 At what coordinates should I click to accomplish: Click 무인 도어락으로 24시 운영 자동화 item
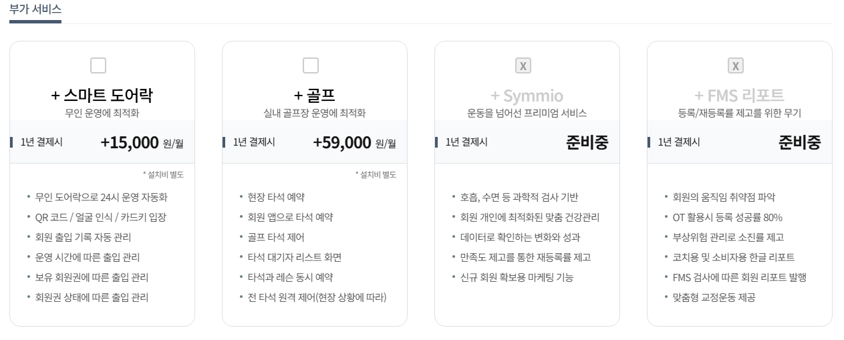tap(102, 197)
